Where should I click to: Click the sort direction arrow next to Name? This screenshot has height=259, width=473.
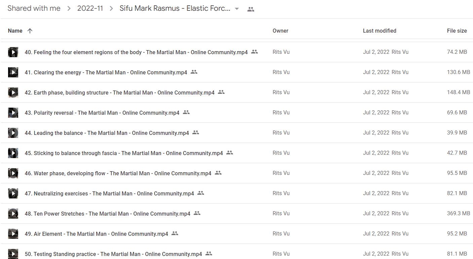coord(30,31)
